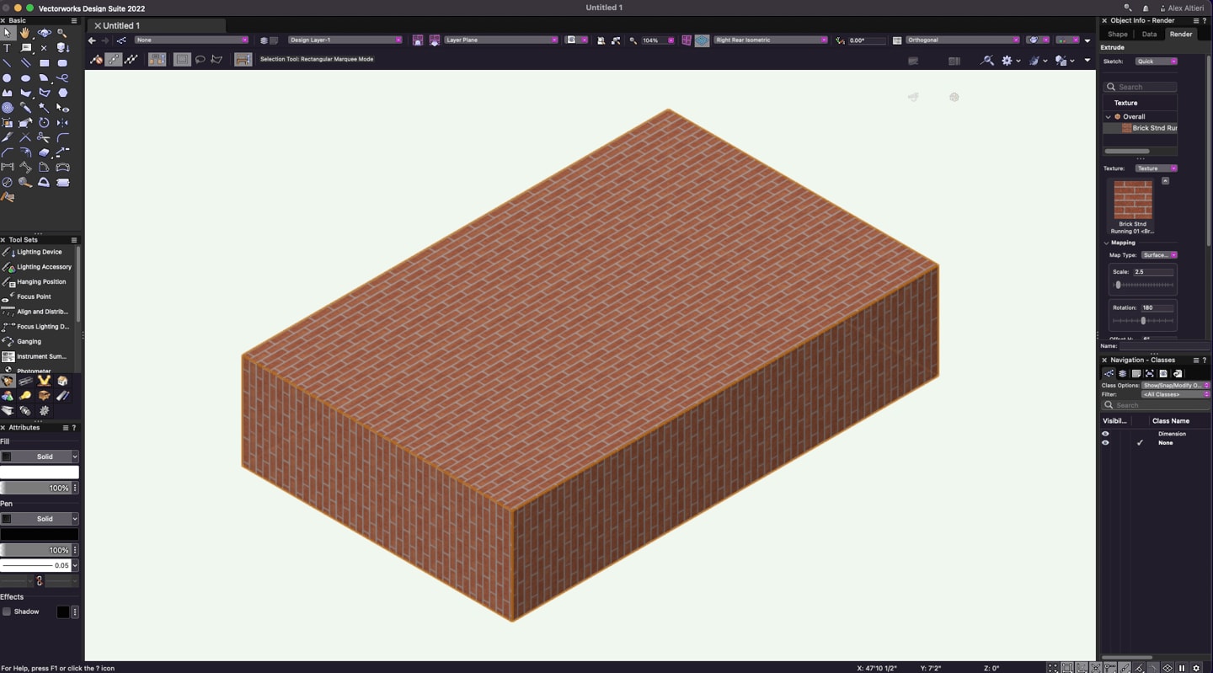Click the Object Info search field
Image resolution: width=1213 pixels, height=673 pixels.
point(1141,87)
